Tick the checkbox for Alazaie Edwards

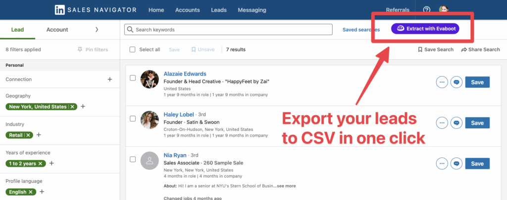point(133,78)
